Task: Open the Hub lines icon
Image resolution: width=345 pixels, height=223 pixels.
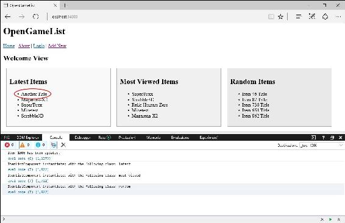Action: pyautogui.click(x=299, y=16)
